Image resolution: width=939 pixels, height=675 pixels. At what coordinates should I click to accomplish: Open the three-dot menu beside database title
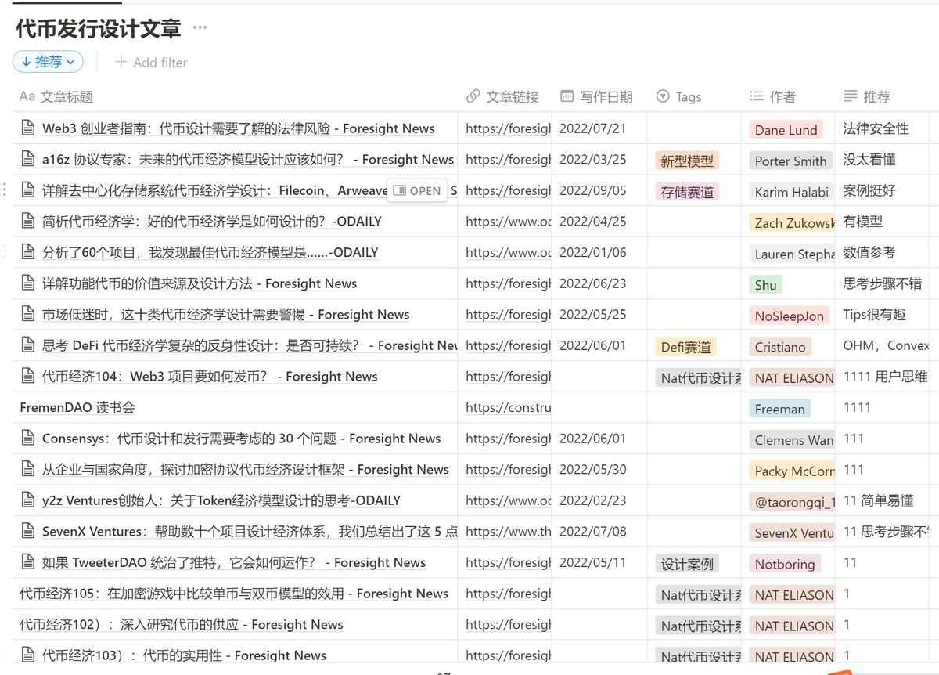click(x=200, y=28)
